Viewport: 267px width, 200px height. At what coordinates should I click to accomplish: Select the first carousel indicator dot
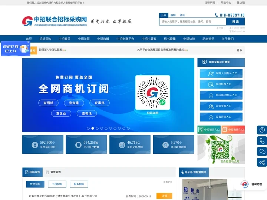pos(88,128)
